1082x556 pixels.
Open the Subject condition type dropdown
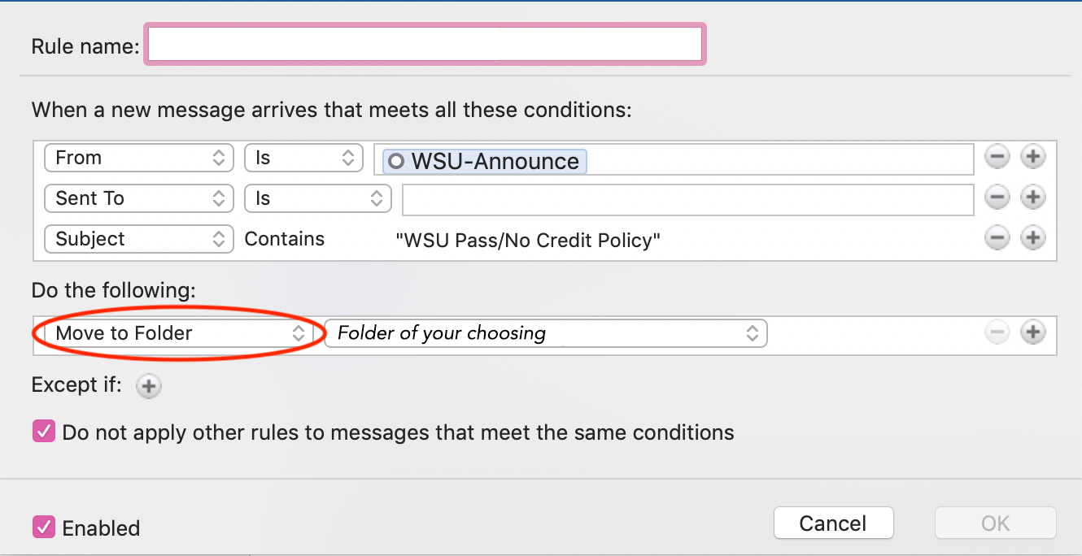click(139, 239)
